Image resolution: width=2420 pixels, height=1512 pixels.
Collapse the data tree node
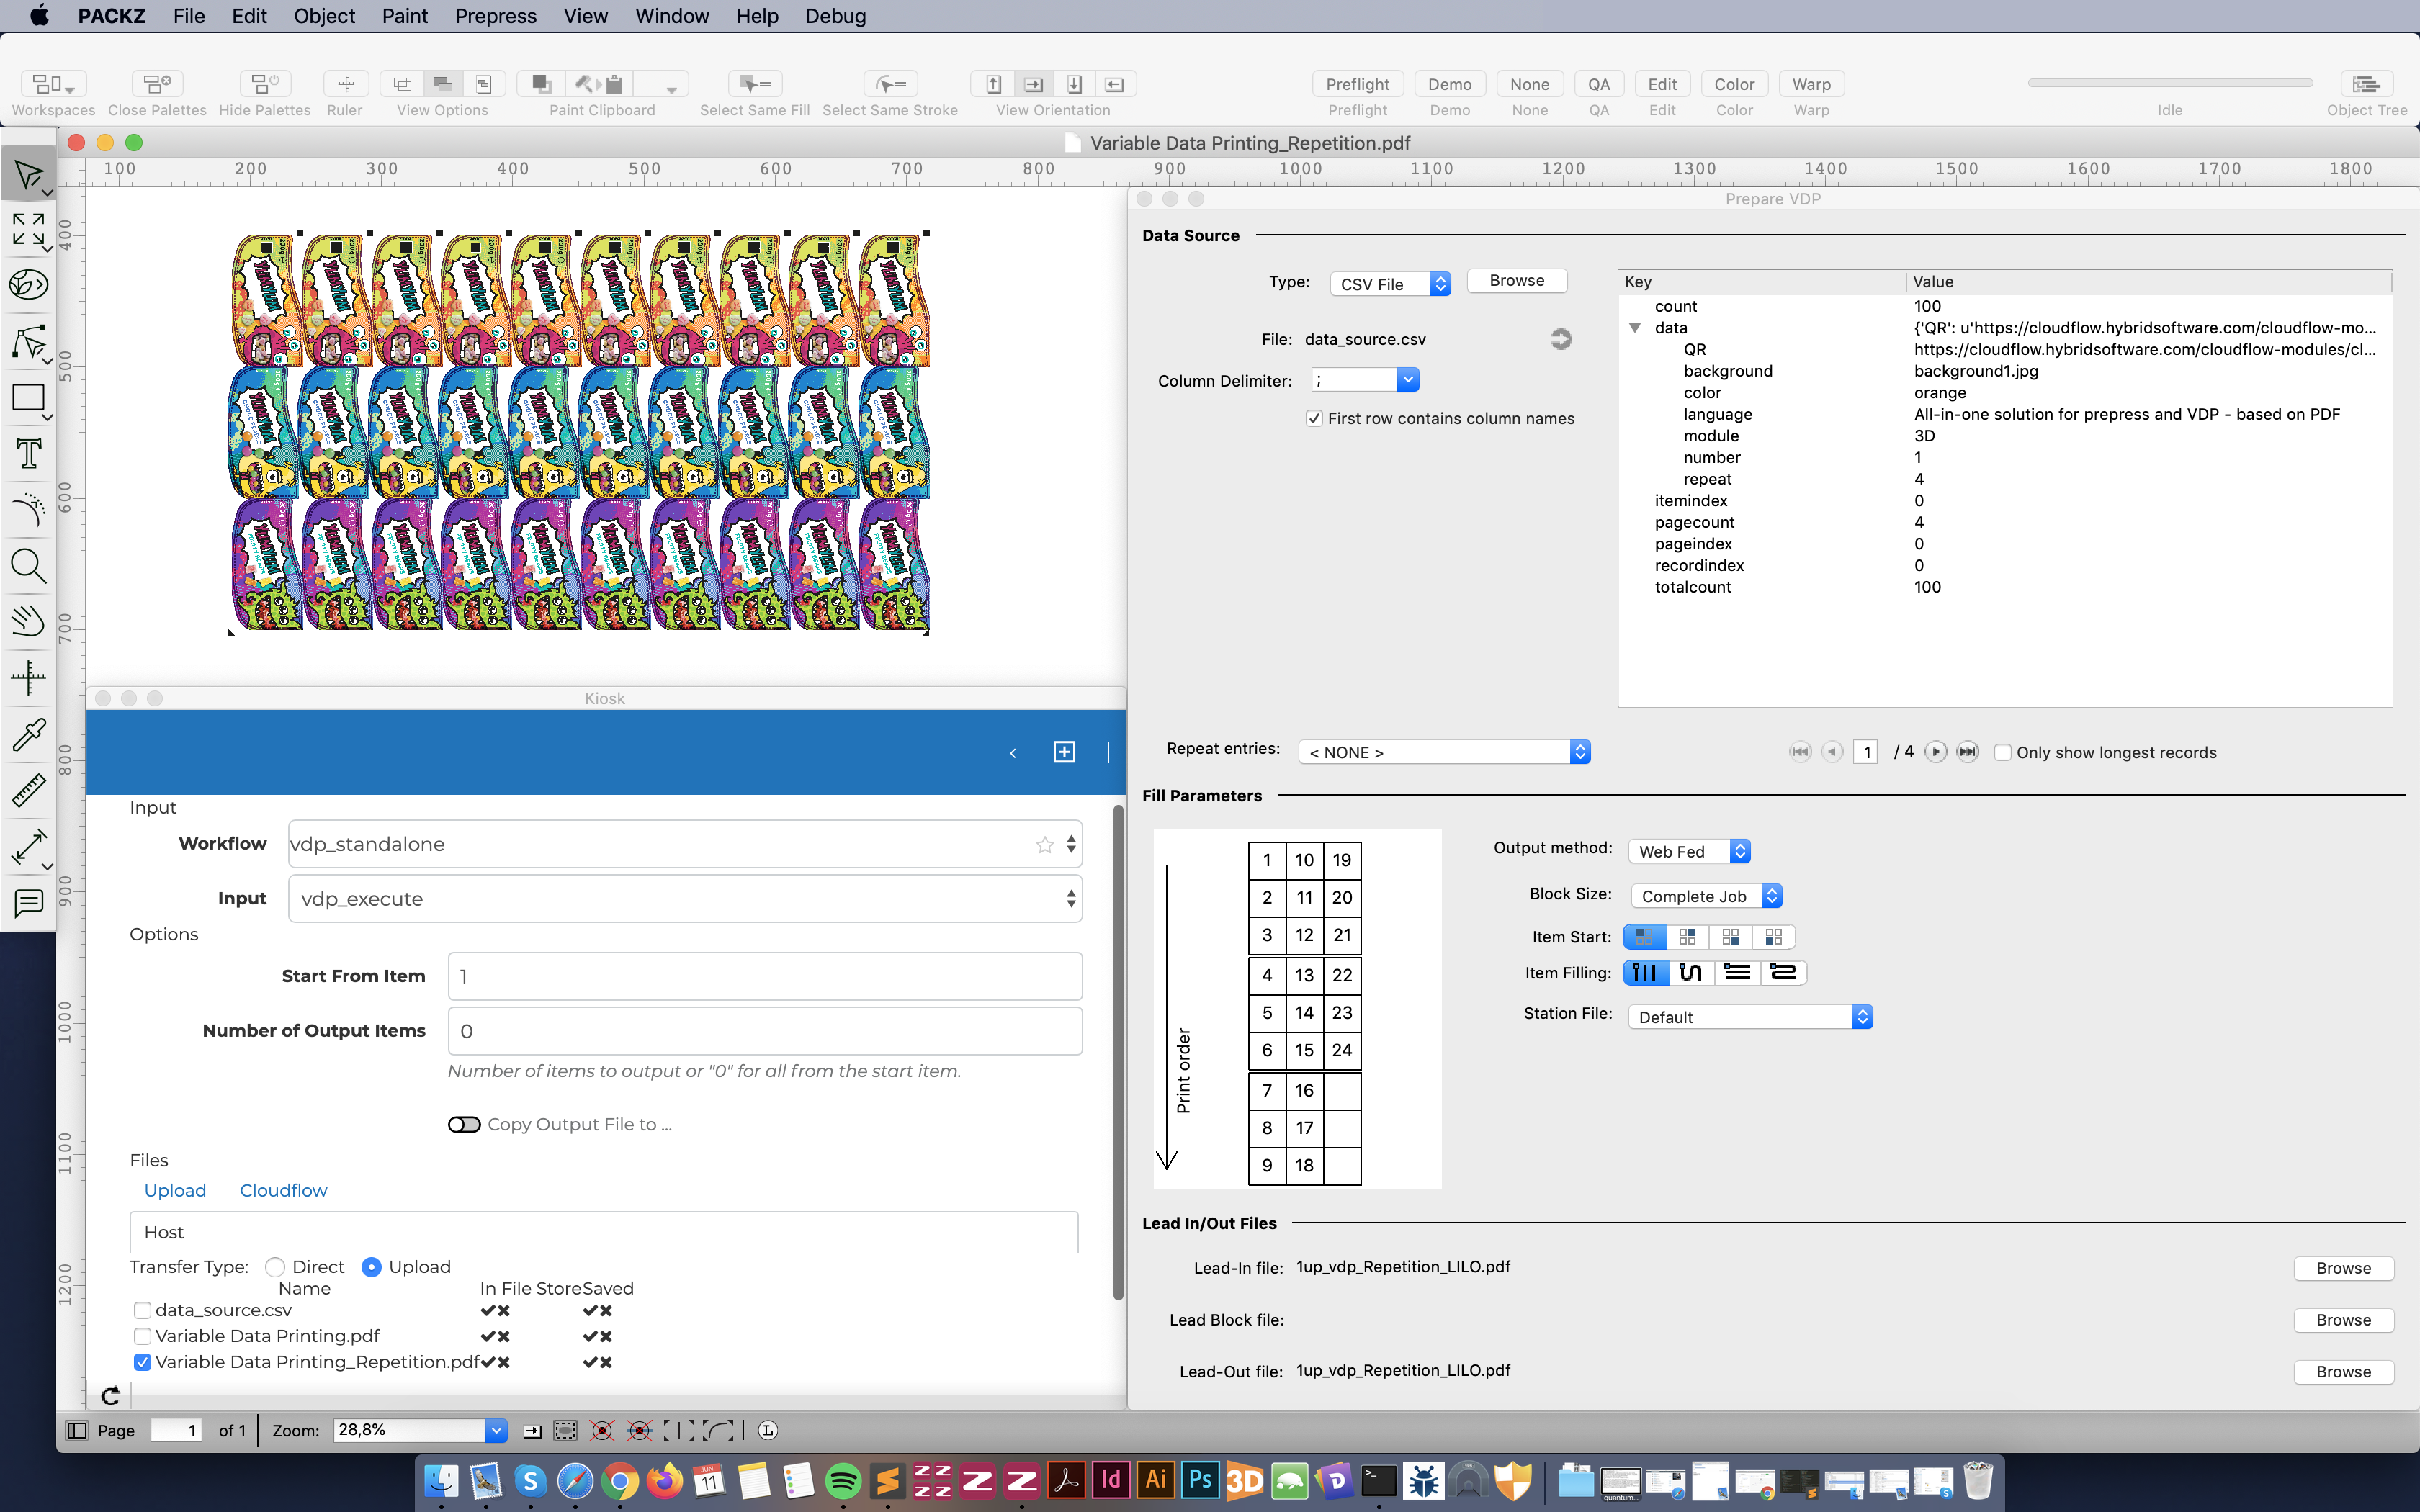(1635, 328)
